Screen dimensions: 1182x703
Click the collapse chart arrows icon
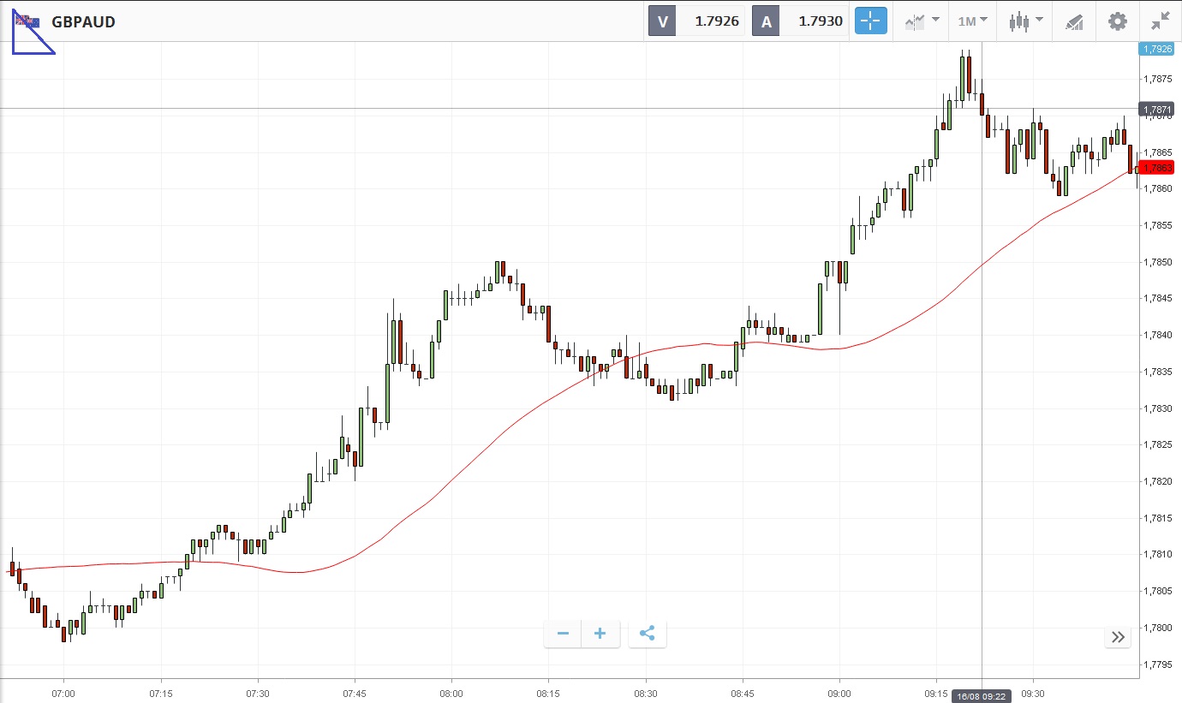point(1161,21)
